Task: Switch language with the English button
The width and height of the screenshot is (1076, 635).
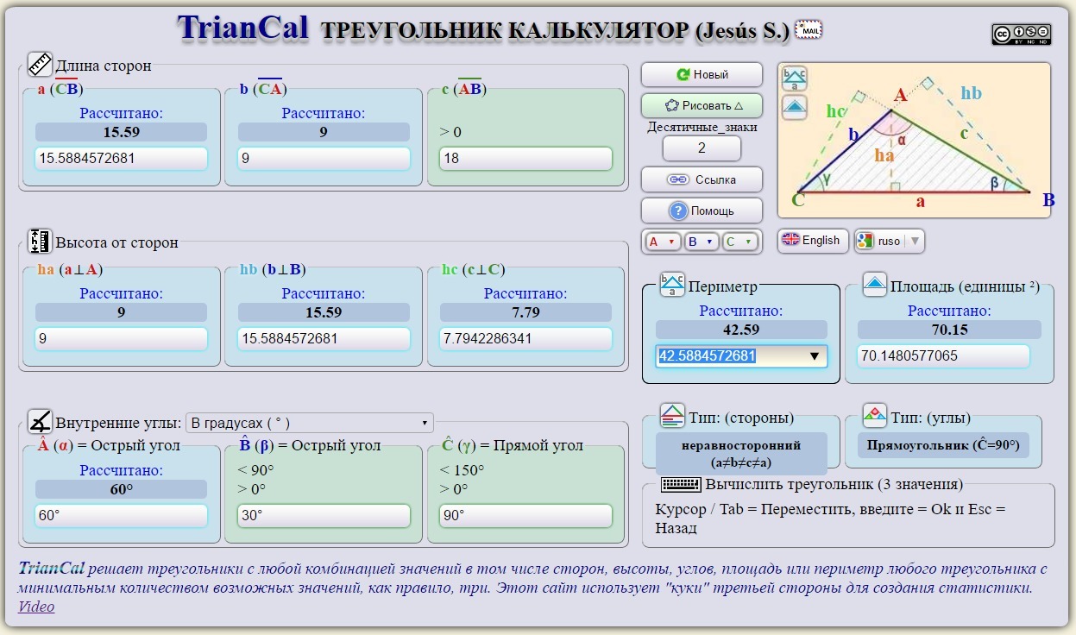Action: [812, 241]
